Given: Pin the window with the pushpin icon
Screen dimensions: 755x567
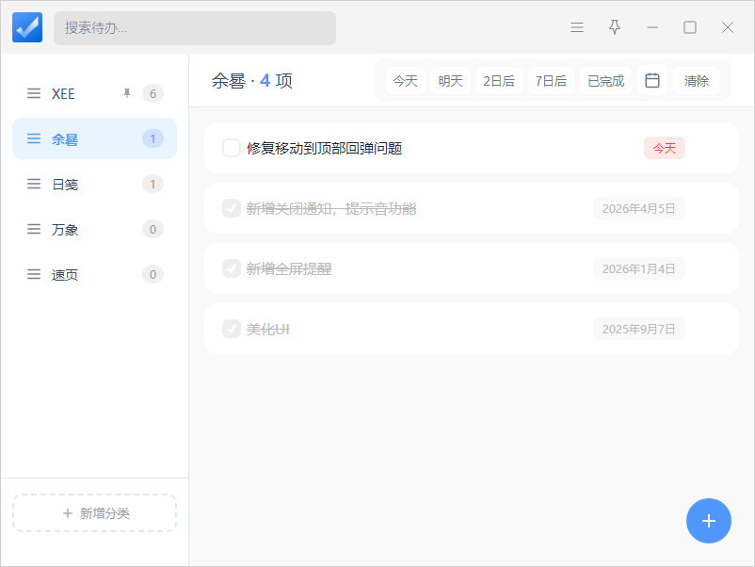Looking at the screenshot, I should [615, 27].
